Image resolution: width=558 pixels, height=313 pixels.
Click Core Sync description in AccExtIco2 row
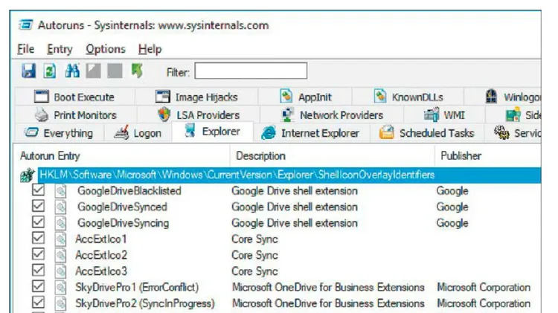tap(254, 255)
